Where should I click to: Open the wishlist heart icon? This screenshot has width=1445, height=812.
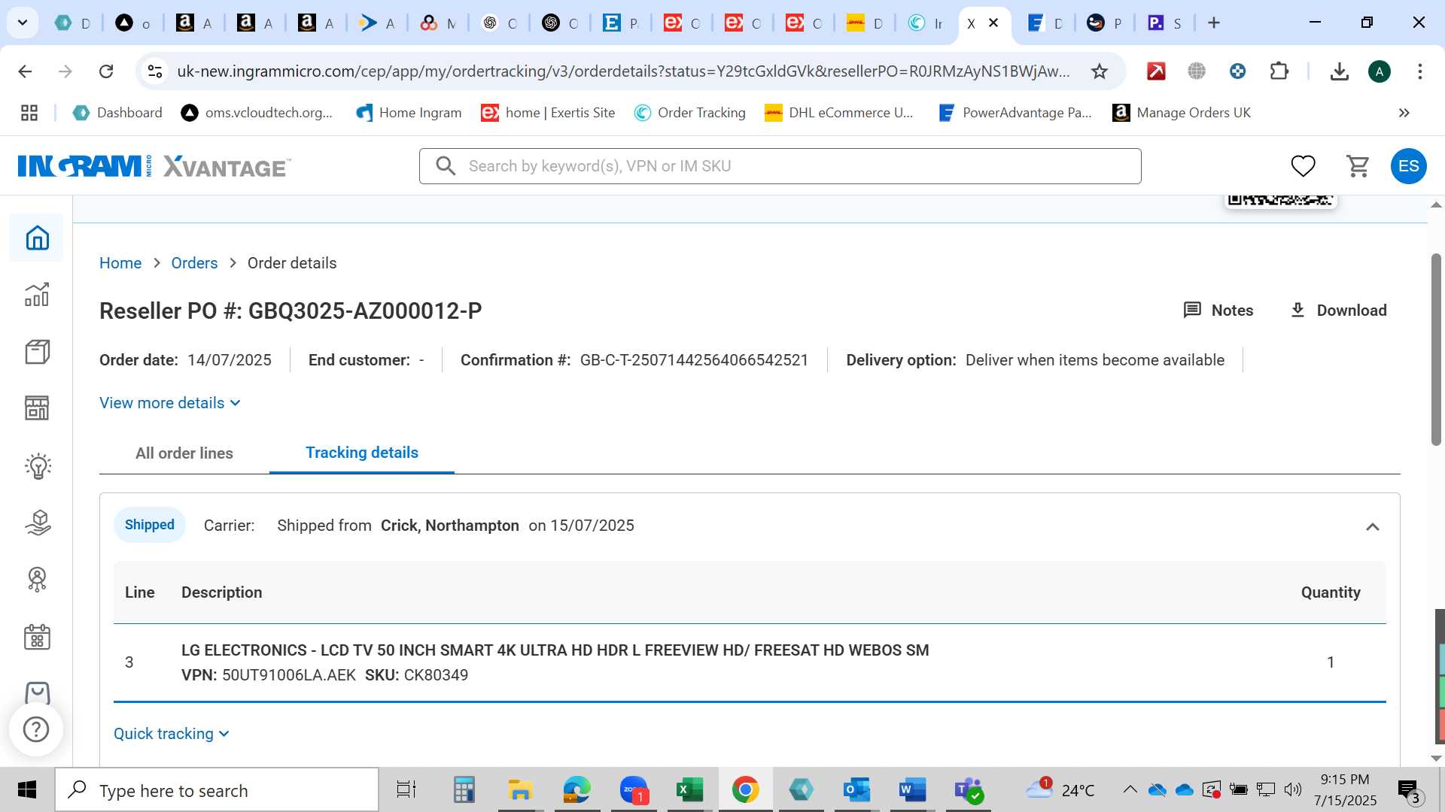point(1303,166)
